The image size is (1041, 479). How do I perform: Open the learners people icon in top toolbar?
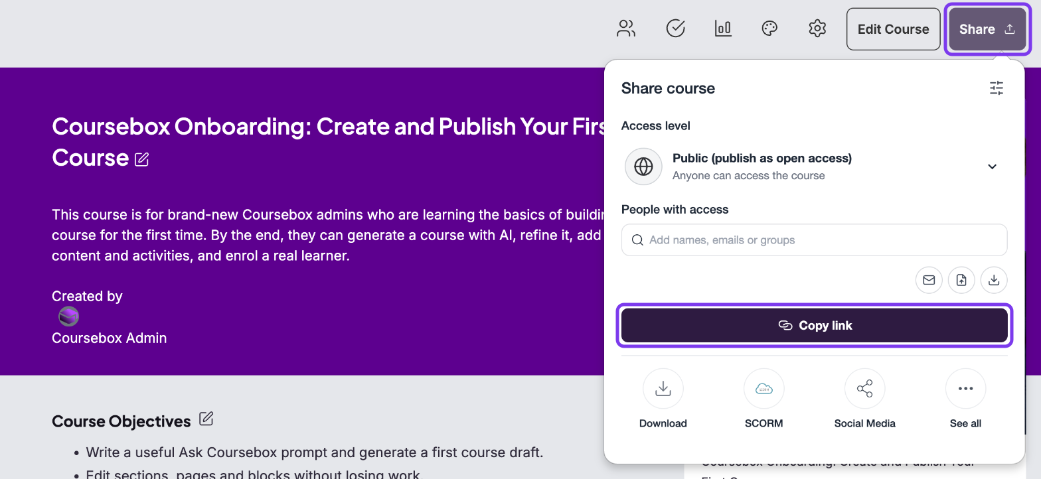(x=626, y=29)
